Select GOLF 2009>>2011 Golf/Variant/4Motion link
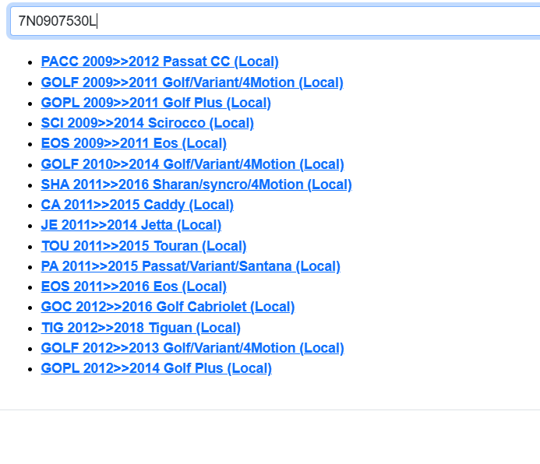This screenshot has width=540, height=464. coord(192,83)
